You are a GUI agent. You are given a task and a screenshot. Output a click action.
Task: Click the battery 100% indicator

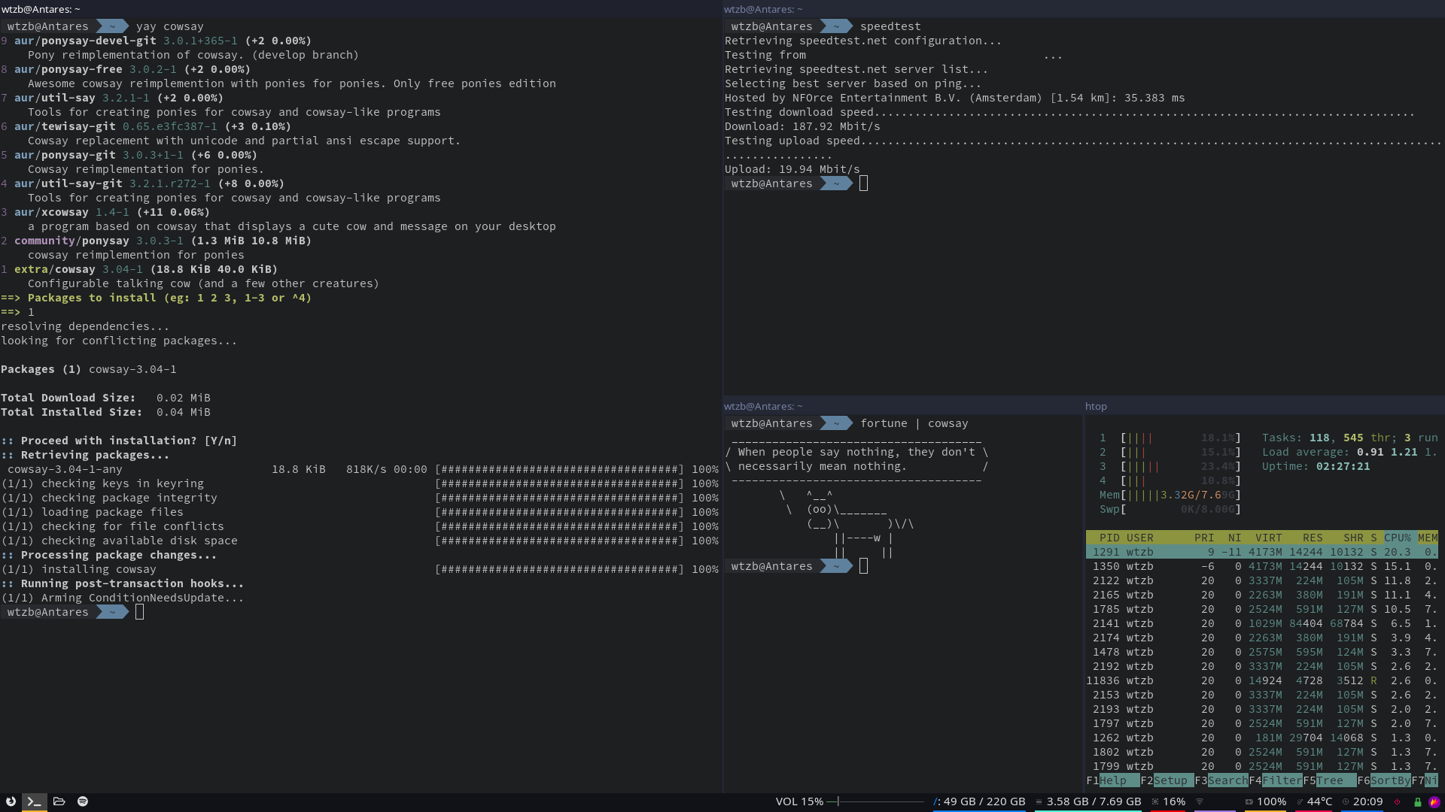click(x=1266, y=801)
